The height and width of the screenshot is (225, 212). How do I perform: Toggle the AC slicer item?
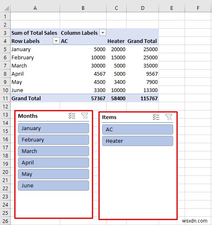pos(138,129)
